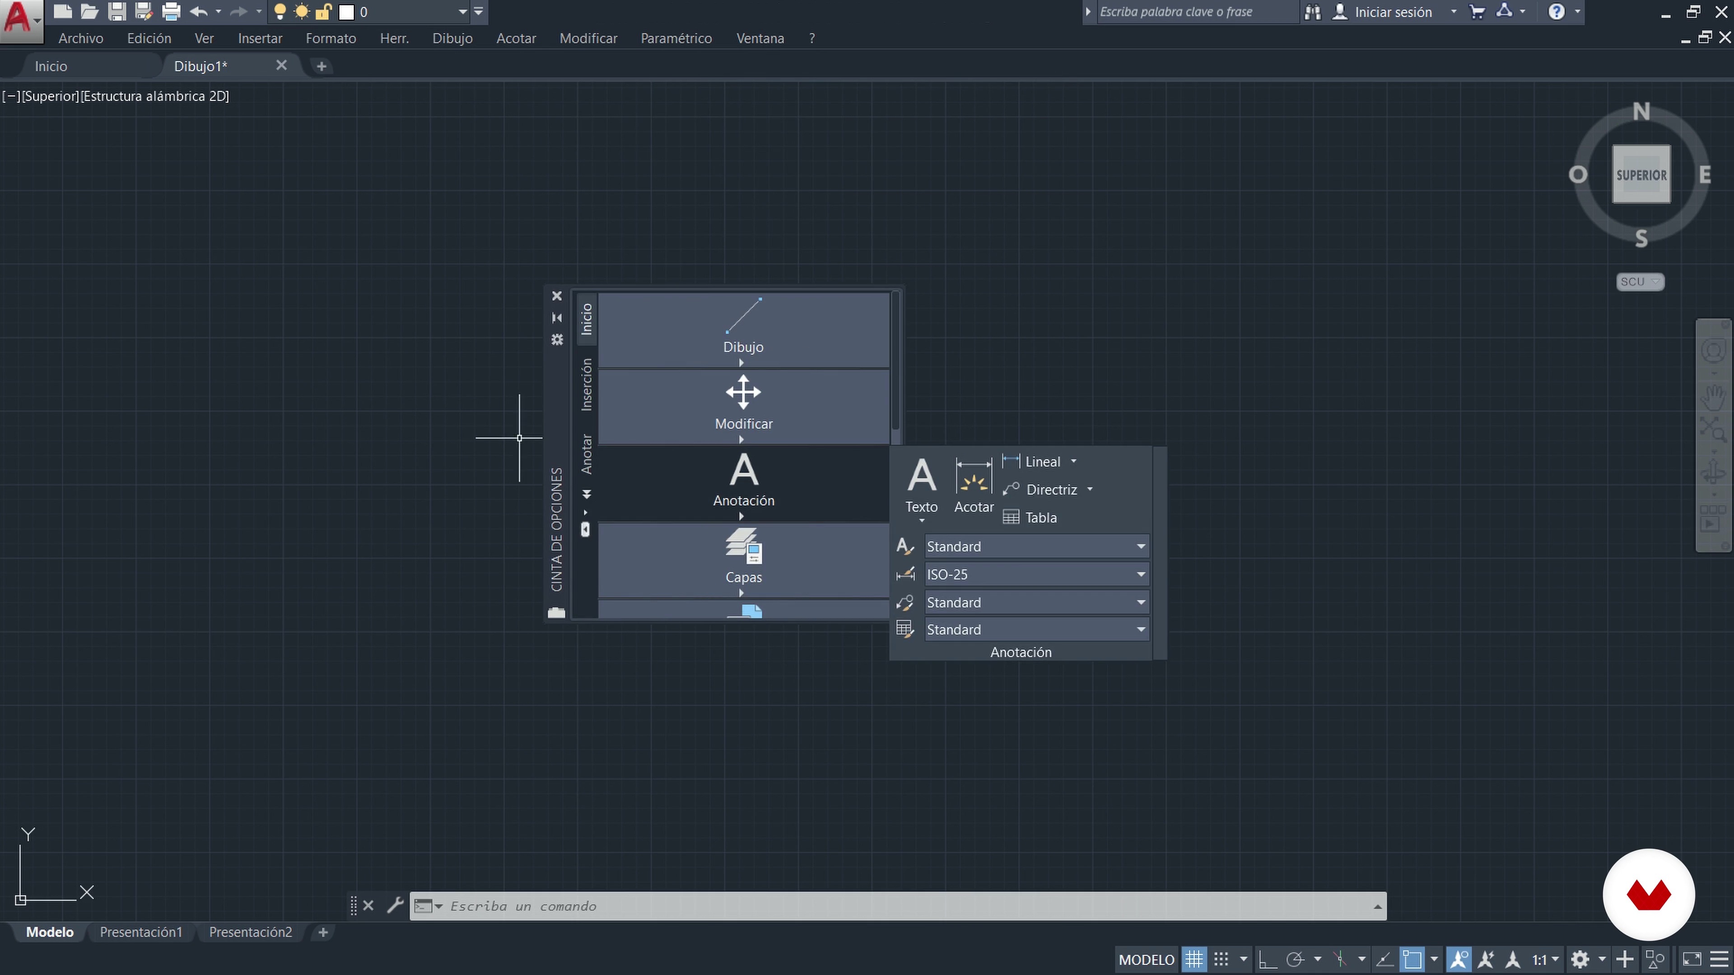Add a new drawing tab with plus
Image resolution: width=1734 pixels, height=975 pixels.
click(x=322, y=66)
